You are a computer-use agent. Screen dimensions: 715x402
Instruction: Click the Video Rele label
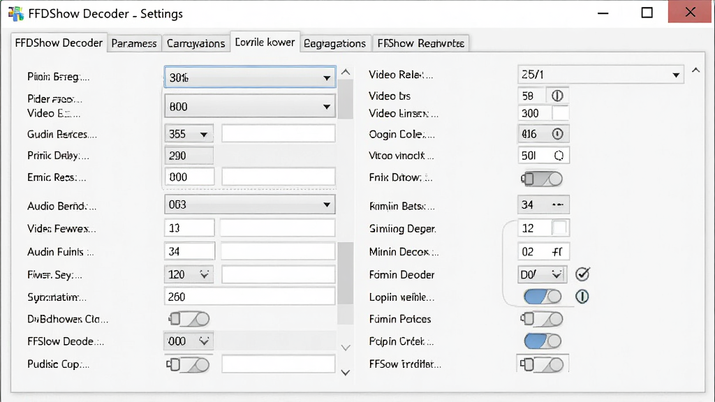[401, 75]
